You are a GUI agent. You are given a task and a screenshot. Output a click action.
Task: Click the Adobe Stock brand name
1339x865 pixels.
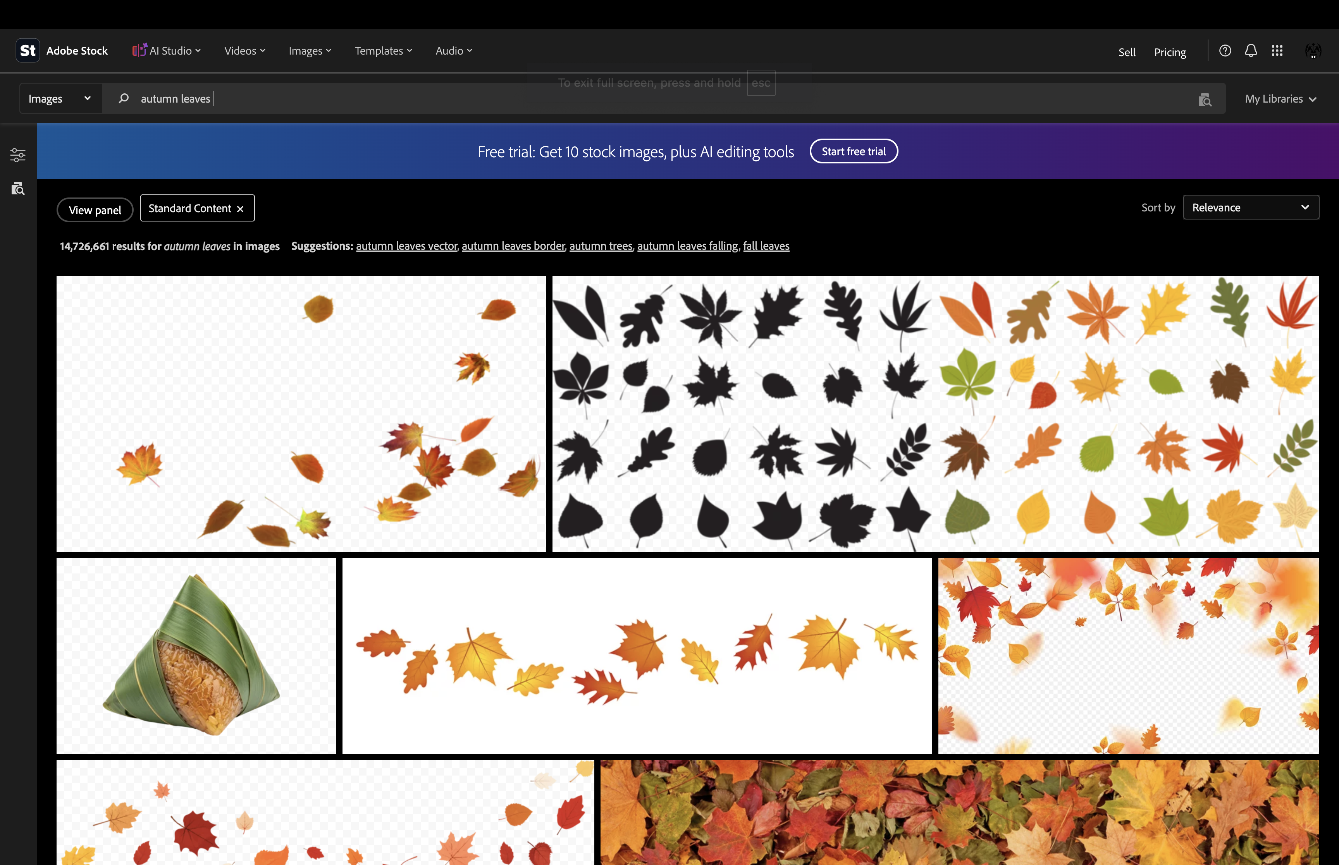pos(77,51)
